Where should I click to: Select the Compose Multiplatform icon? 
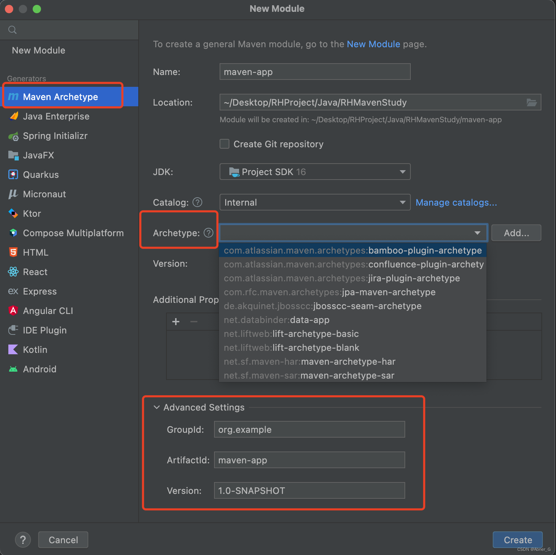13,233
